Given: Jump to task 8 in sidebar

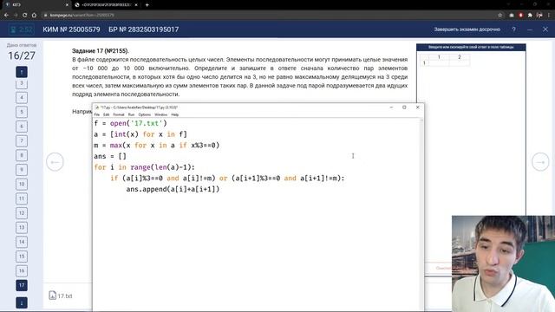Looking at the screenshot, I should 22,155.
